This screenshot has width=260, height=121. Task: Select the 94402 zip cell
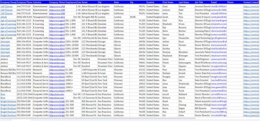138,38
